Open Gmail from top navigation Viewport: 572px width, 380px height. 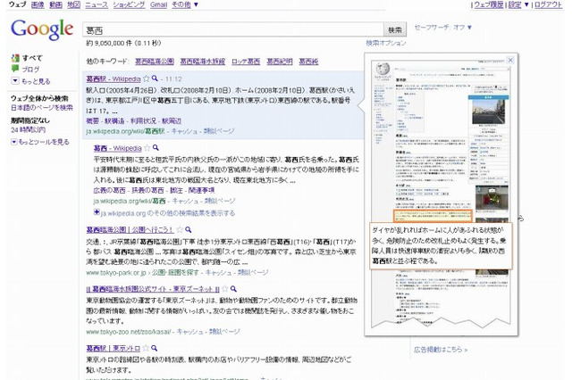coord(159,4)
